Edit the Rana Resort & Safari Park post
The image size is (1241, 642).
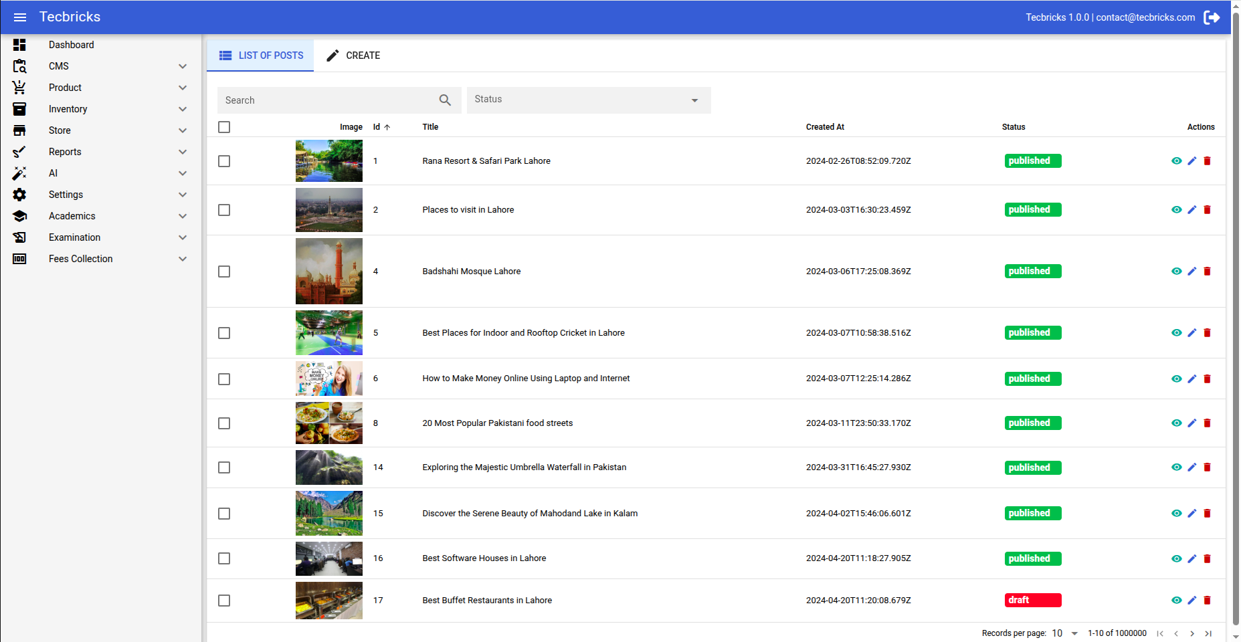click(1192, 161)
